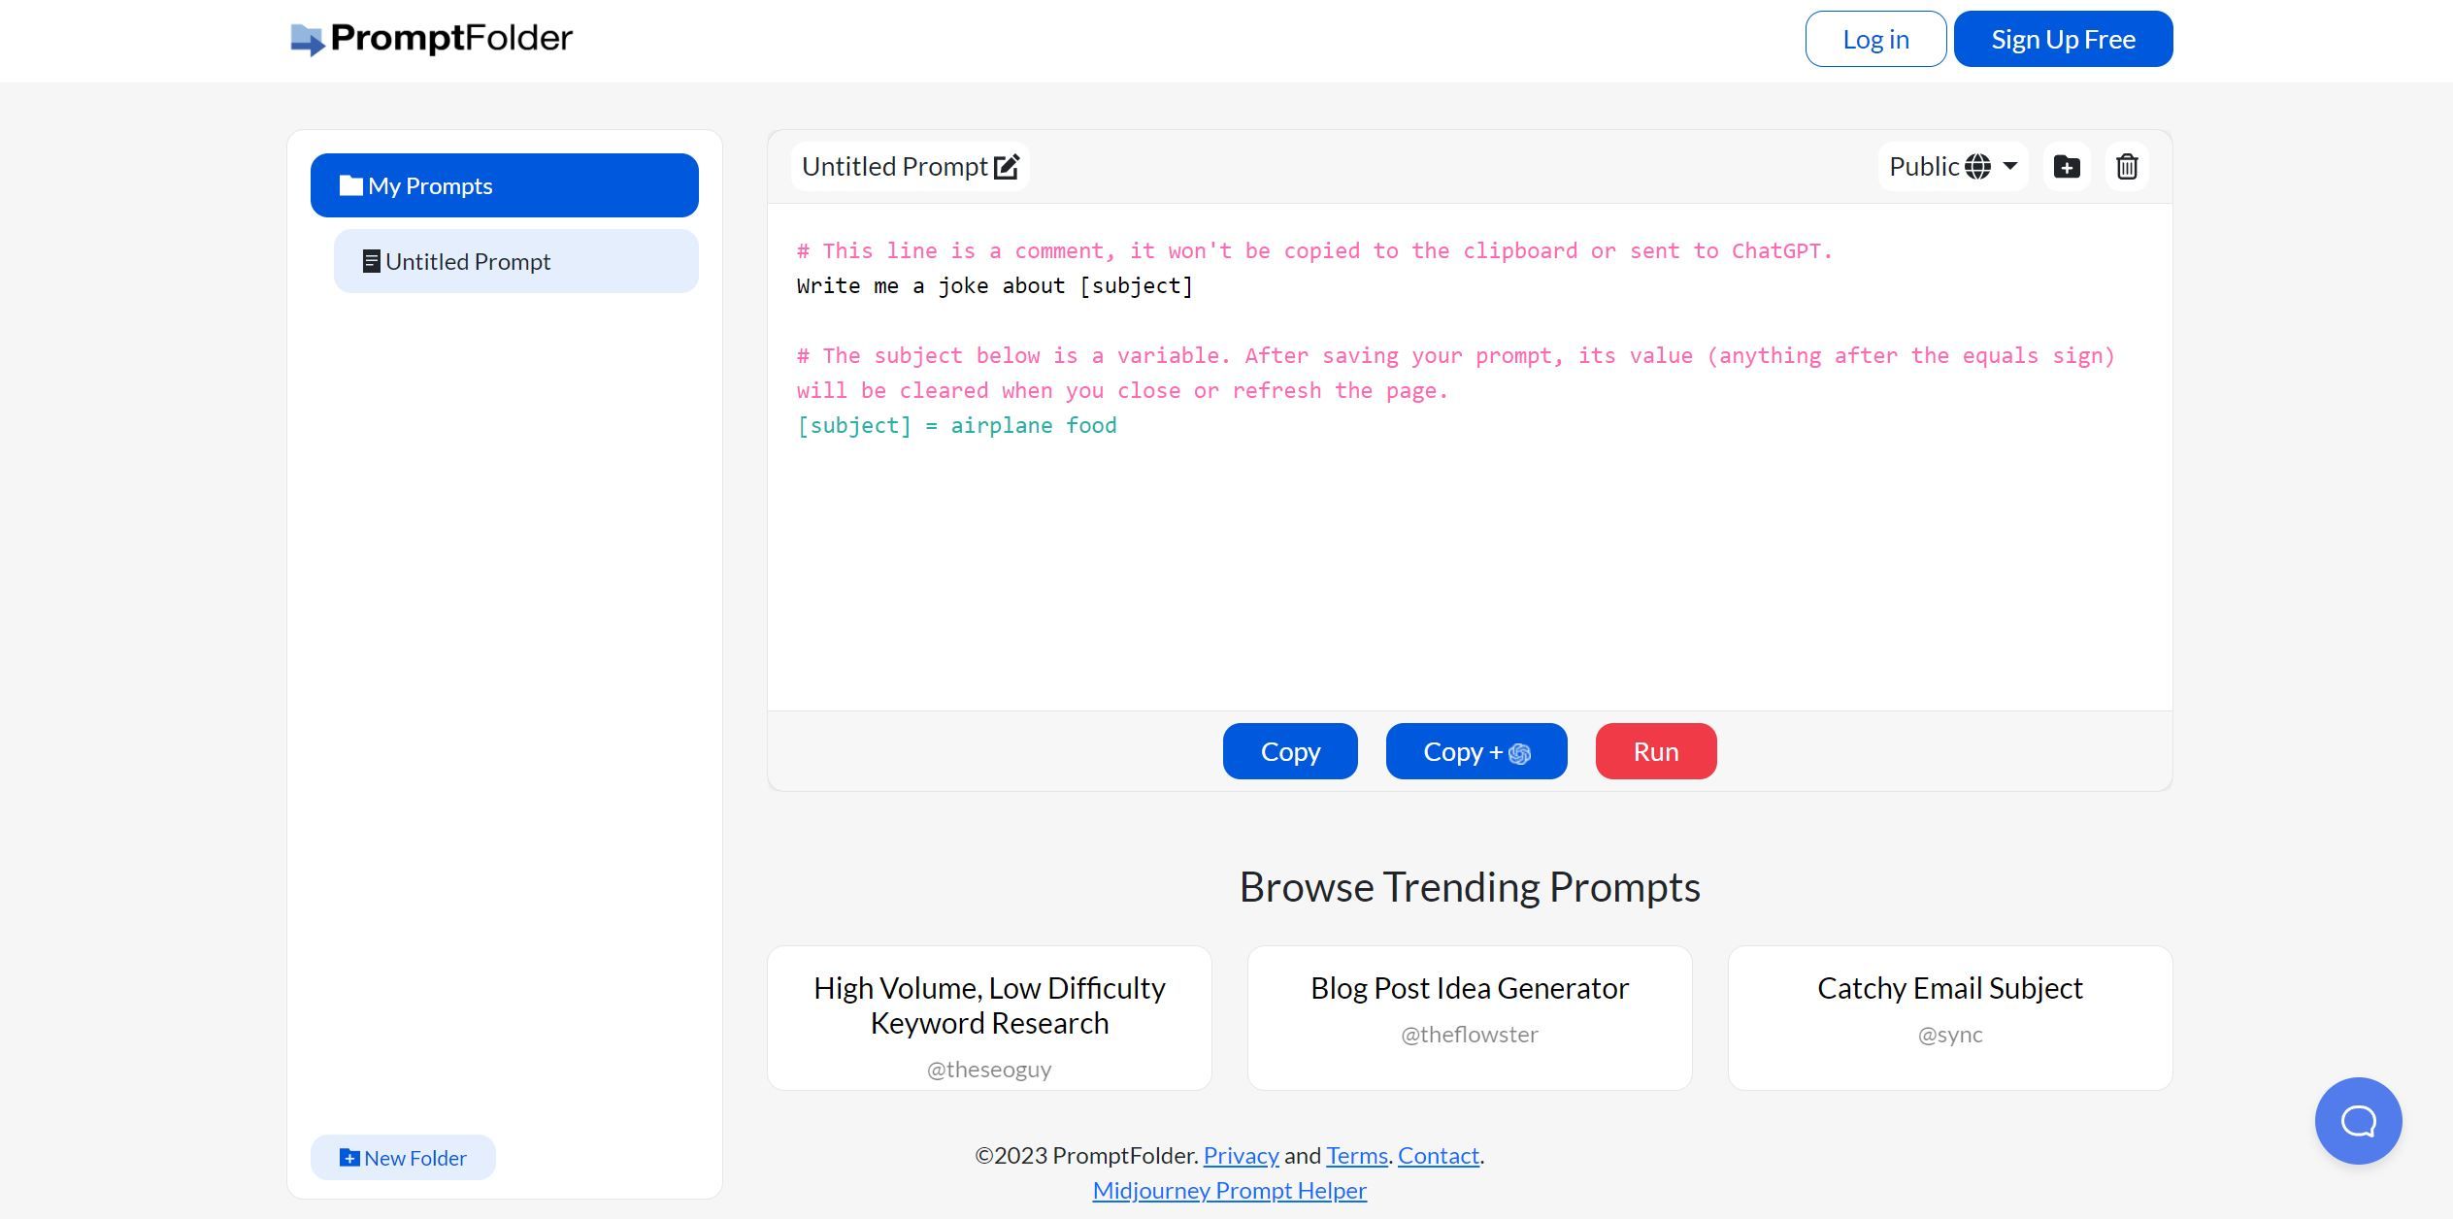Click the PromptFolder logo icon
2453x1219 pixels.
click(x=307, y=38)
